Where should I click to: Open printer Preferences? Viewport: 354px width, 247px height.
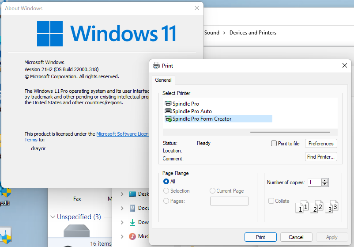click(321, 144)
